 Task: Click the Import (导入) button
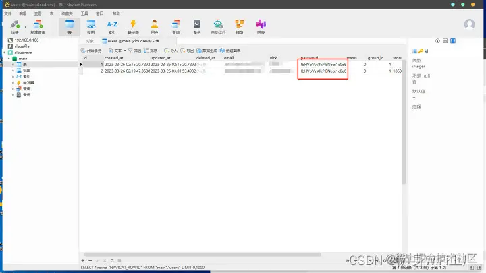pyautogui.click(x=171, y=51)
